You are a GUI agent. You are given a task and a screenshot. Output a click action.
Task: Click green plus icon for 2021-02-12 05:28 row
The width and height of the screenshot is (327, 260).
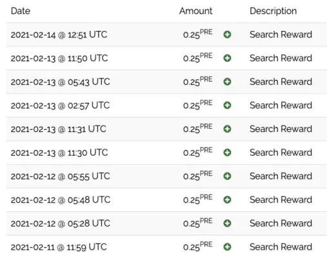(x=227, y=223)
